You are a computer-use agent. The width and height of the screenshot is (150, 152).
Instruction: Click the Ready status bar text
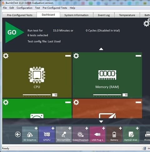pos(6,148)
